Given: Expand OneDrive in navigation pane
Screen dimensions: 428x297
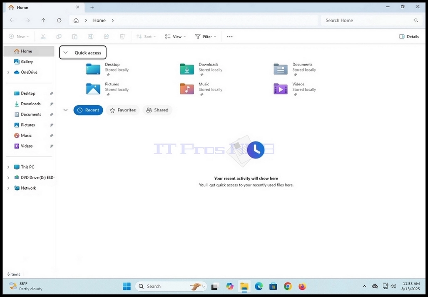Looking at the screenshot, I should click(x=8, y=72).
